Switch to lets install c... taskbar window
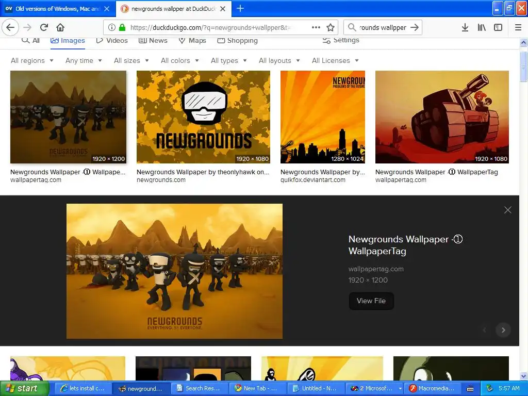This screenshot has width=528, height=396. [82, 389]
